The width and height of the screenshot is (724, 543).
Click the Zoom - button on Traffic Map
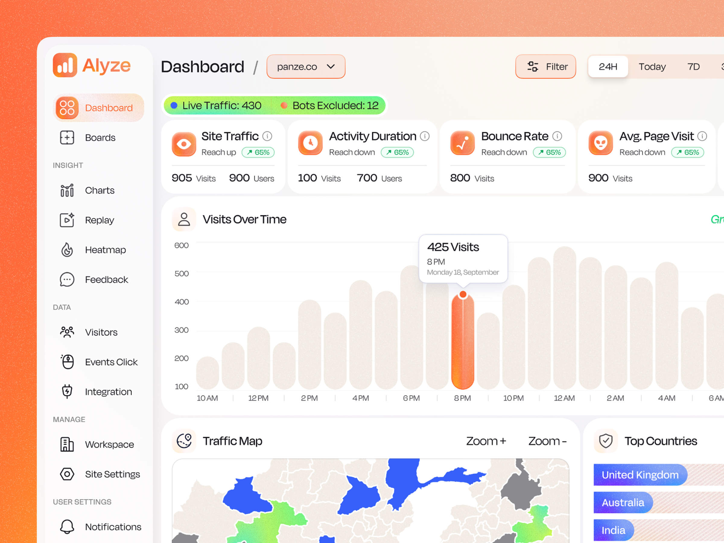547,441
